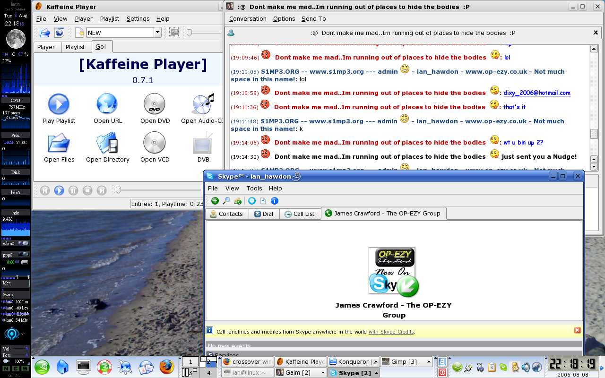The height and width of the screenshot is (378, 605).
Task: Click the Open VCD disc icon
Action: [155, 143]
